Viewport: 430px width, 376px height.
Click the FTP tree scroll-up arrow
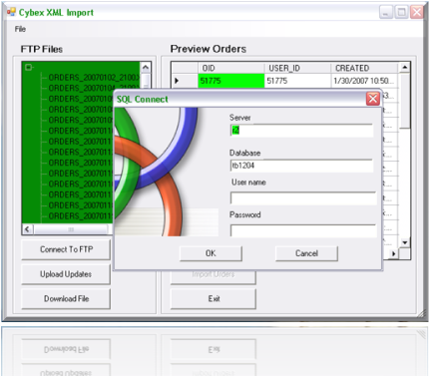click(146, 68)
